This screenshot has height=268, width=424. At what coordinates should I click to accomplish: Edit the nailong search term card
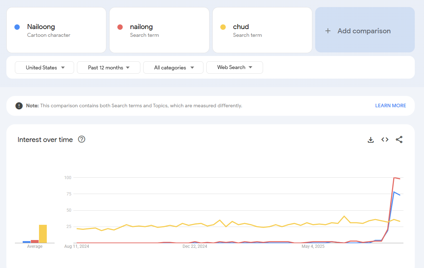coord(159,30)
